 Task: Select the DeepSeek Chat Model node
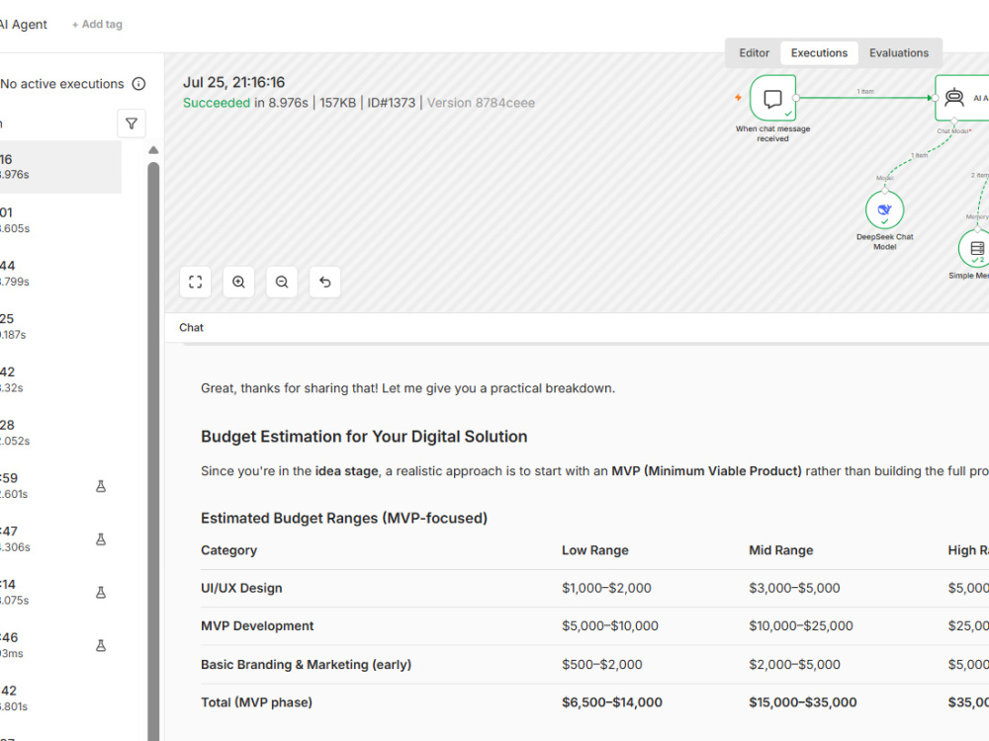coord(884,209)
